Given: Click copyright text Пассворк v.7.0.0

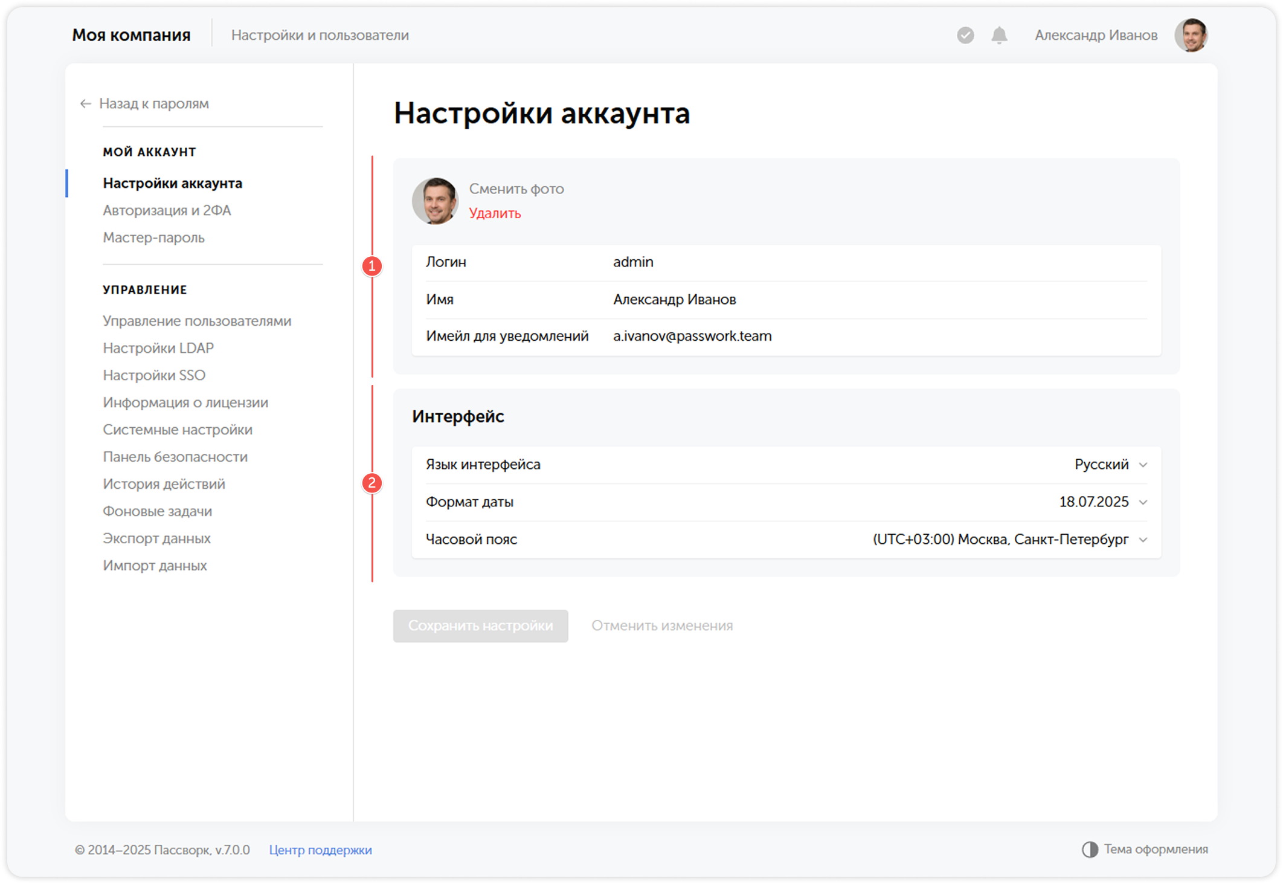Looking at the screenshot, I should [x=162, y=850].
